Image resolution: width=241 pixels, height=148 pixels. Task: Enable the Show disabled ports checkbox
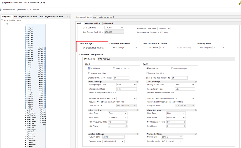tap(2, 20)
